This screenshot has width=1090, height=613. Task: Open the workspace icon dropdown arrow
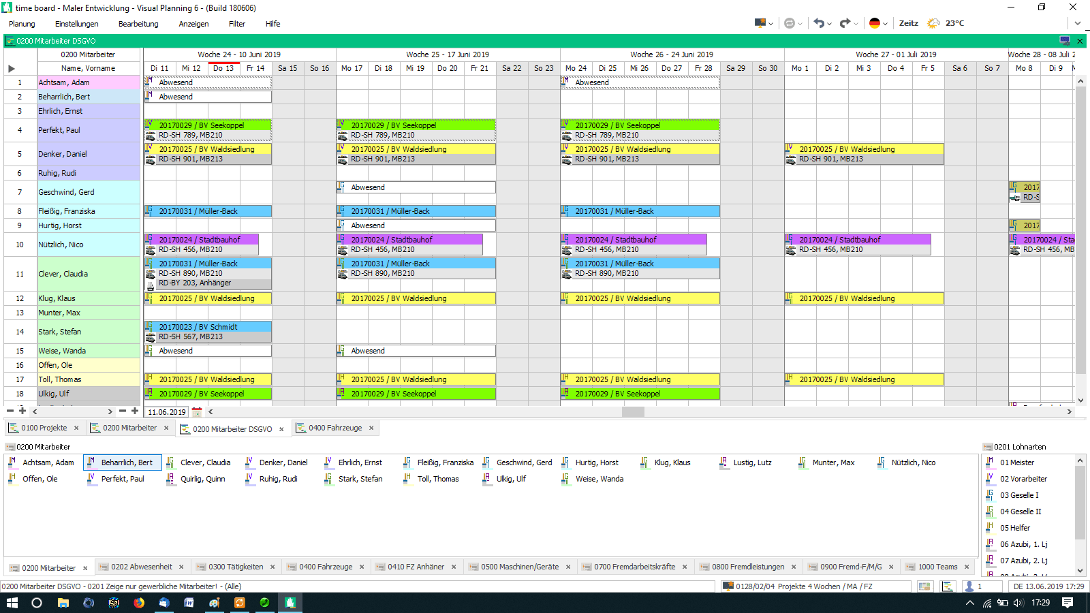click(x=771, y=24)
